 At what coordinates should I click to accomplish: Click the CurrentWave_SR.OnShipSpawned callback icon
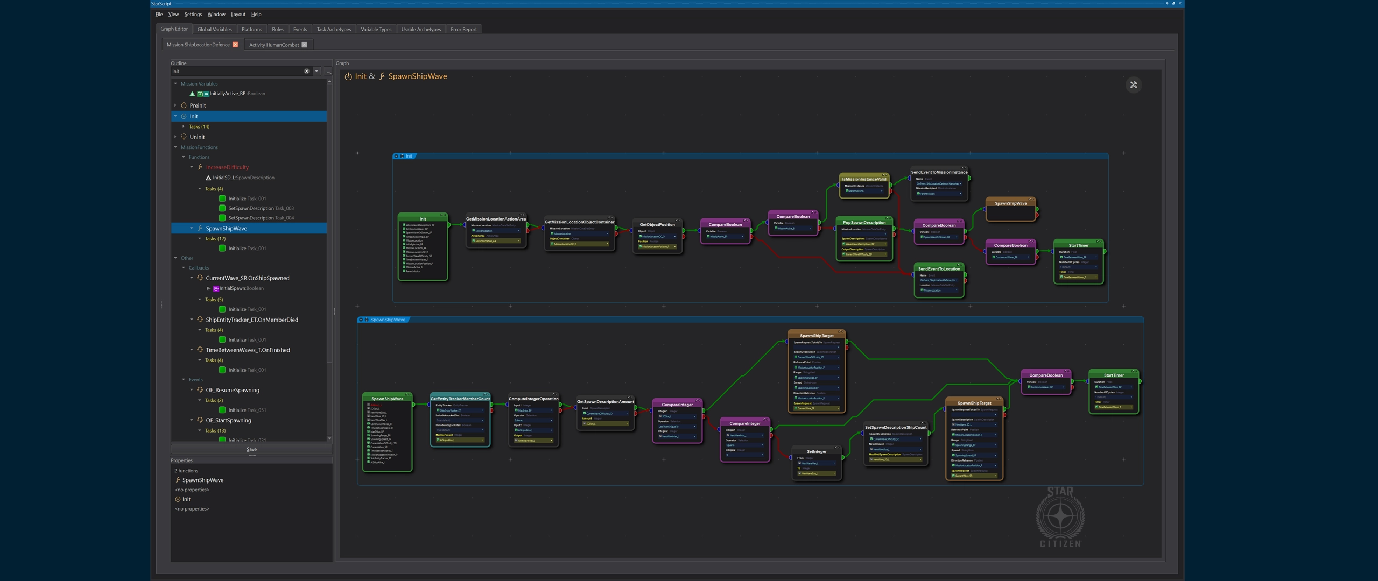[x=200, y=278]
